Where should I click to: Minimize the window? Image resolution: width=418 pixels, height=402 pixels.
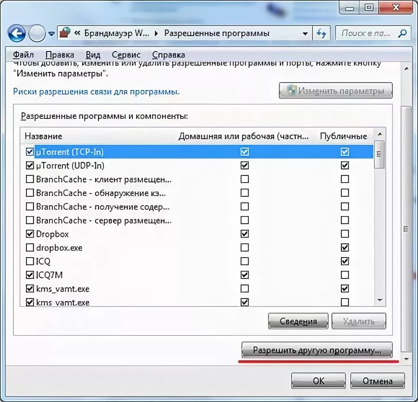pos(349,8)
